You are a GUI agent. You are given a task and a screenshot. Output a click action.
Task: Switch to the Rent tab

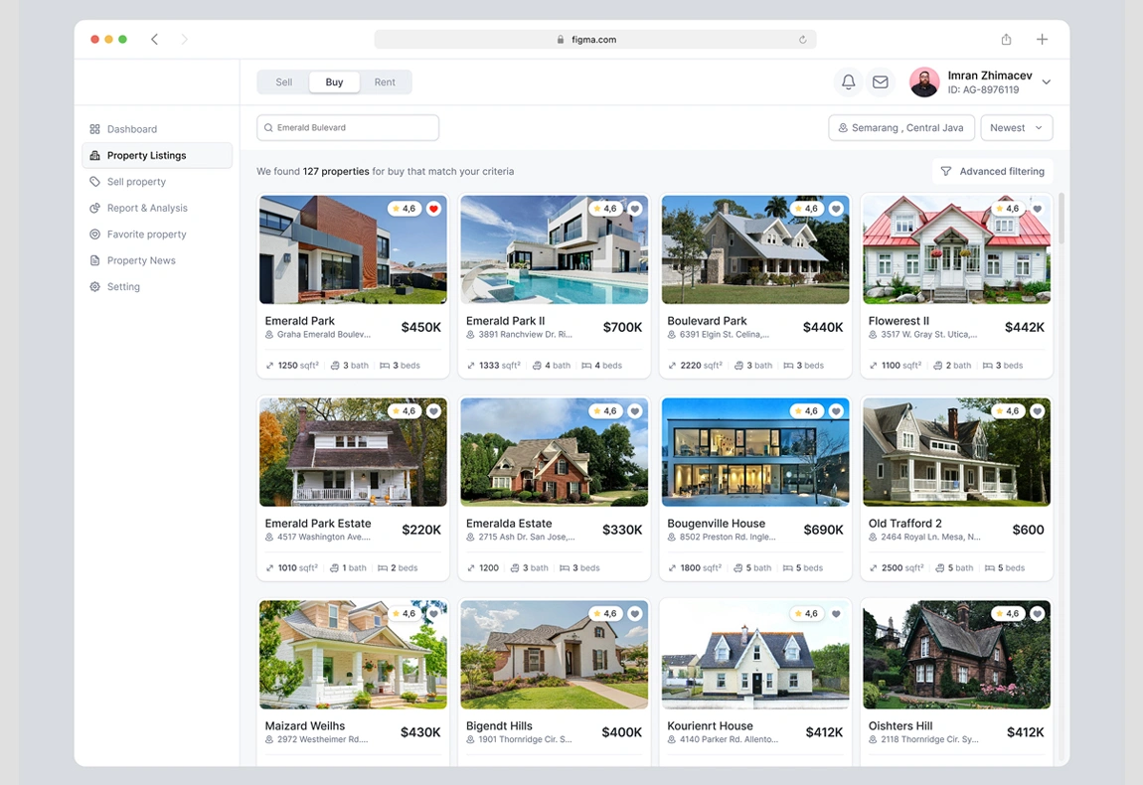(385, 81)
